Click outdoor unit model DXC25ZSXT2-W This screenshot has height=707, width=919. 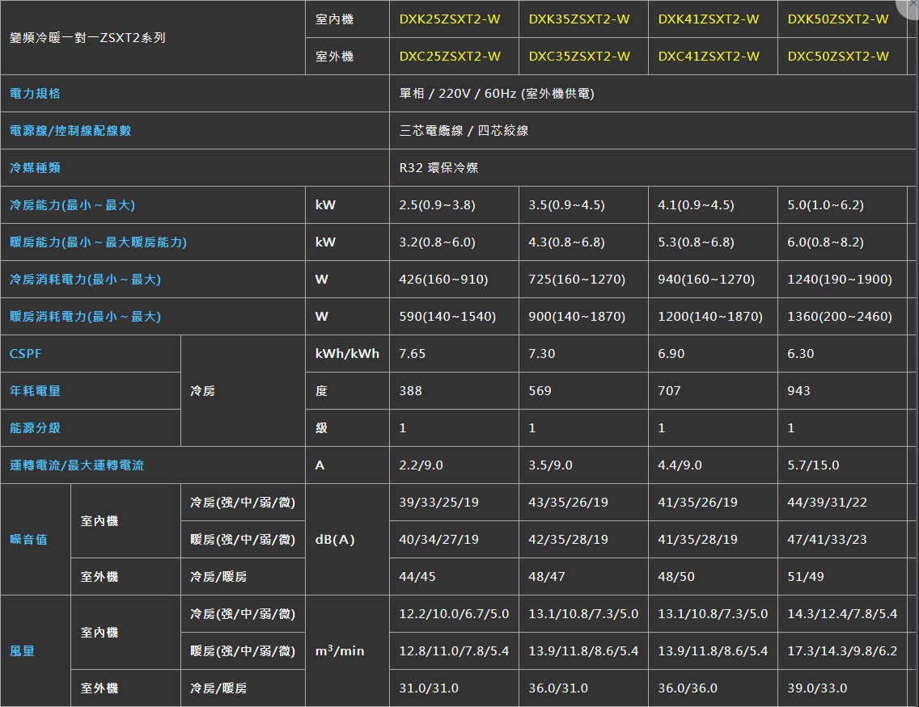[450, 57]
